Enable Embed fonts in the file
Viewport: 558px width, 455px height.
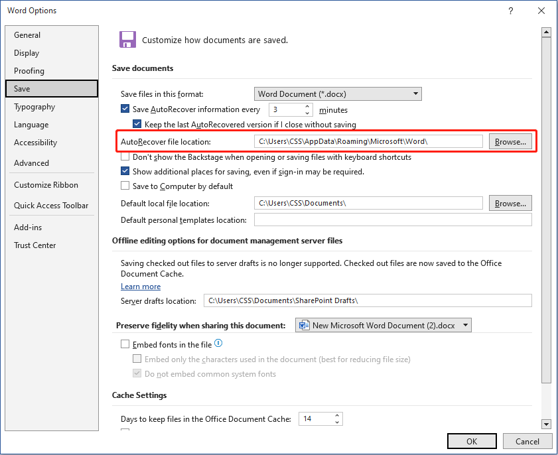pos(125,344)
